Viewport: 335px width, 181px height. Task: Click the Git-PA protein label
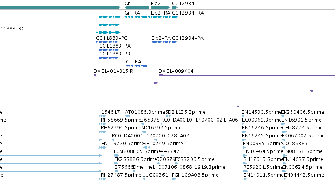coord(134,61)
